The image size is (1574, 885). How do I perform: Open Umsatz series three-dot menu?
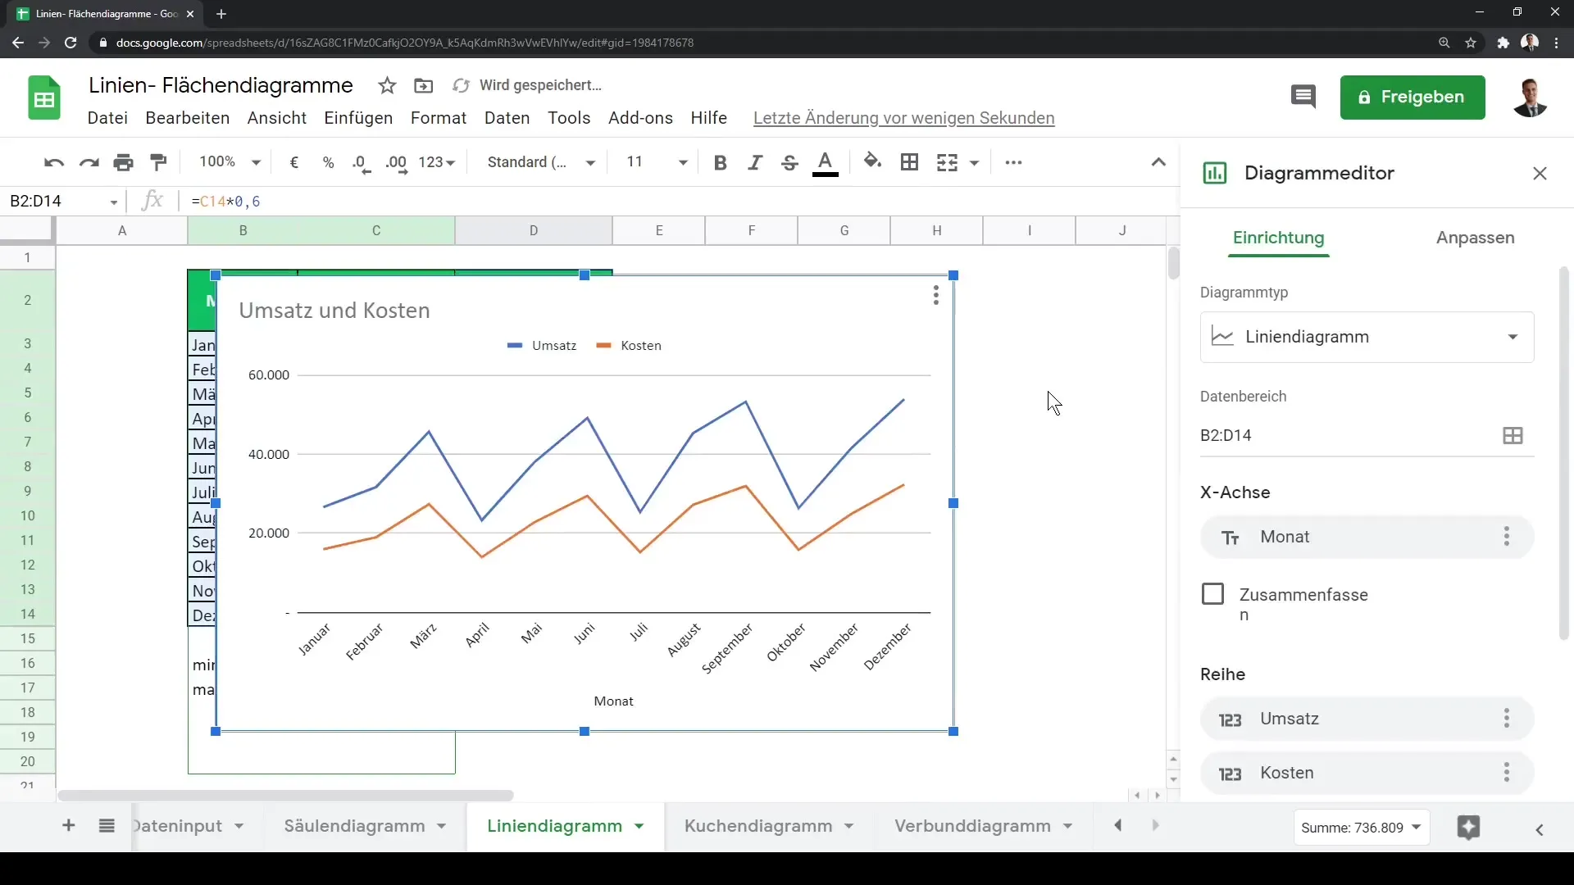pyautogui.click(x=1506, y=719)
